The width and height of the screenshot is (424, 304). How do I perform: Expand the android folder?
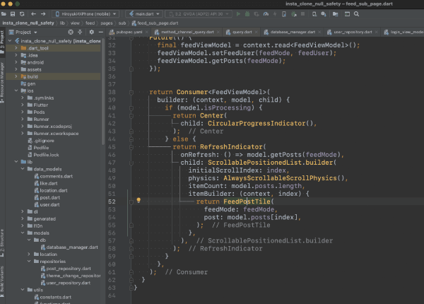pos(16,62)
